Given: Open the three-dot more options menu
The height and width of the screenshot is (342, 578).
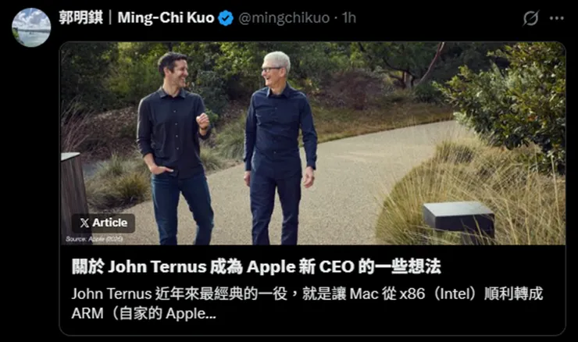Looking at the screenshot, I should (x=557, y=18).
